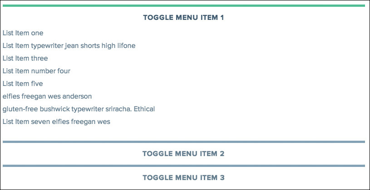
Task: Click the 'List Item one' entry
Action: coord(23,33)
